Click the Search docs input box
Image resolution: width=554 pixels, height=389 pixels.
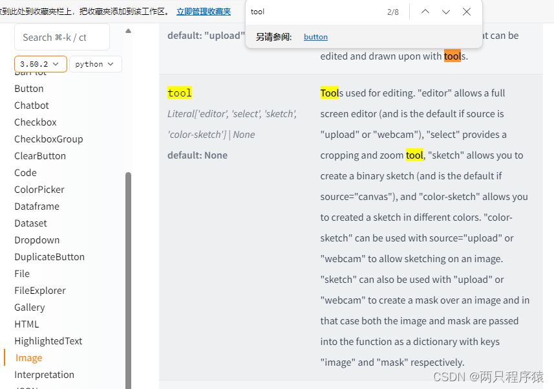click(62, 37)
